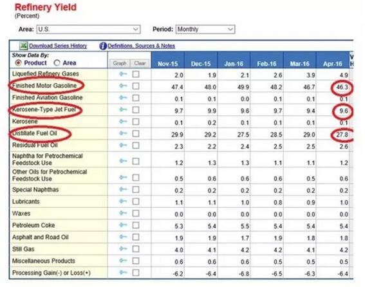The image size is (365, 287).
Task: Click the history arrow icon for Finished Motor Gasoline
Action: click(123, 86)
